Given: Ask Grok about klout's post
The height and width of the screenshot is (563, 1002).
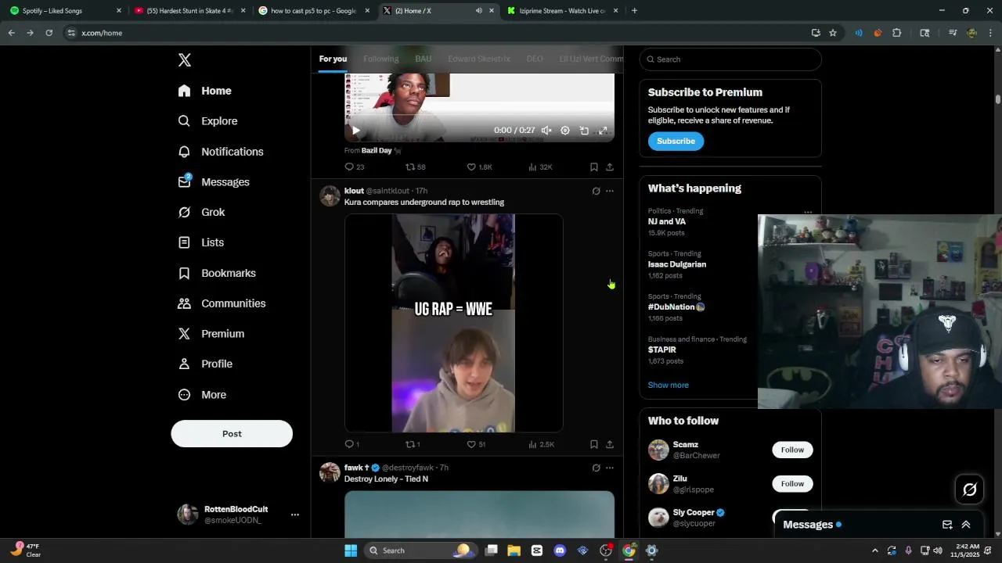Looking at the screenshot, I should click(596, 191).
